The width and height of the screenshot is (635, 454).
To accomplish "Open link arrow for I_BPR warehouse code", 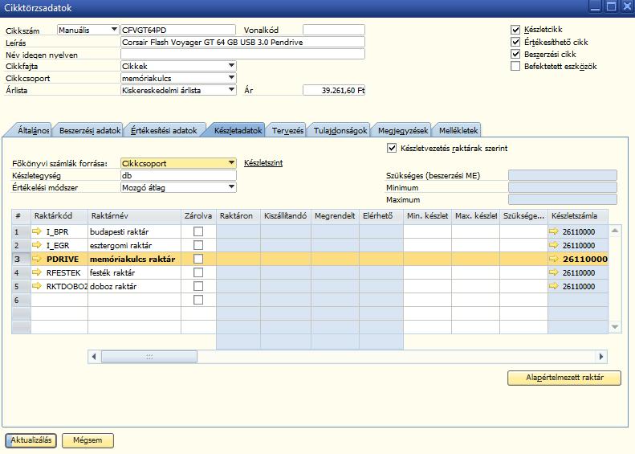I will pos(37,231).
